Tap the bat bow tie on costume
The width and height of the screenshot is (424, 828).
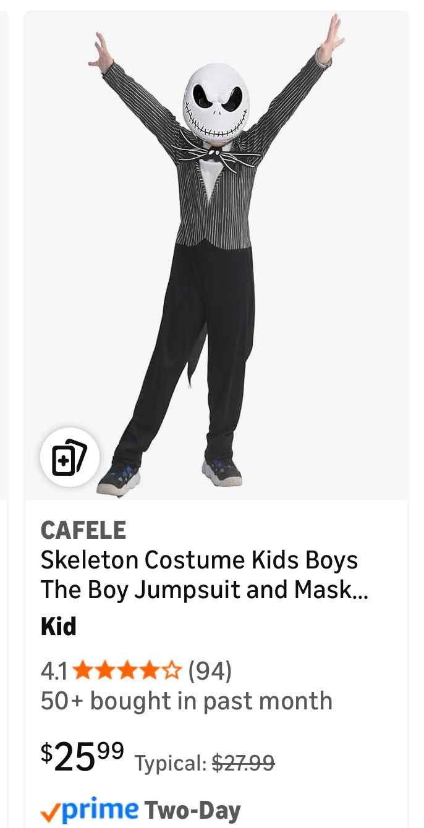tap(216, 154)
